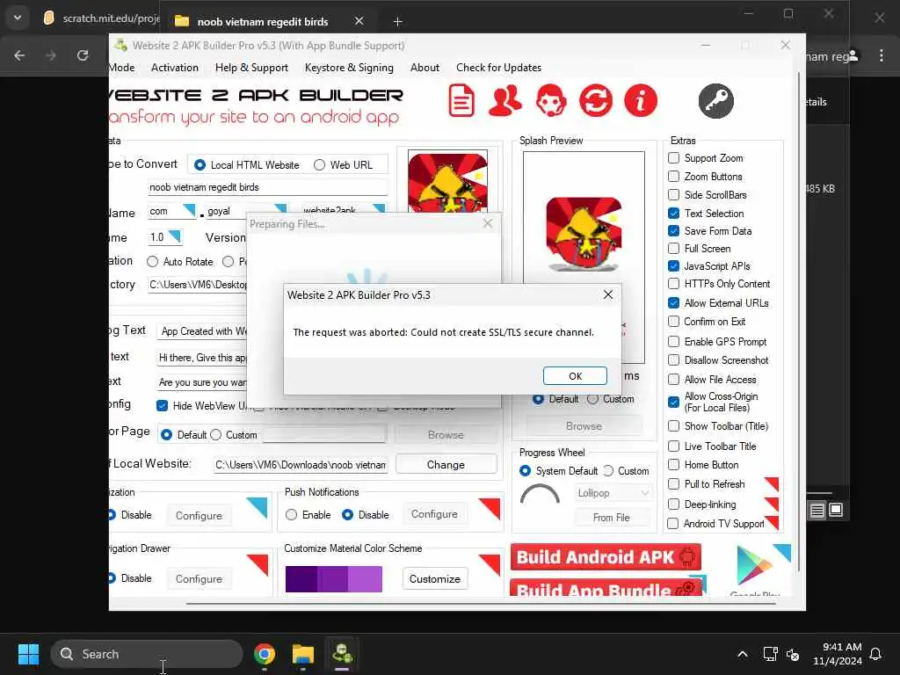Uncheck Save Form Data option
The height and width of the screenshot is (675, 900).
click(x=674, y=231)
